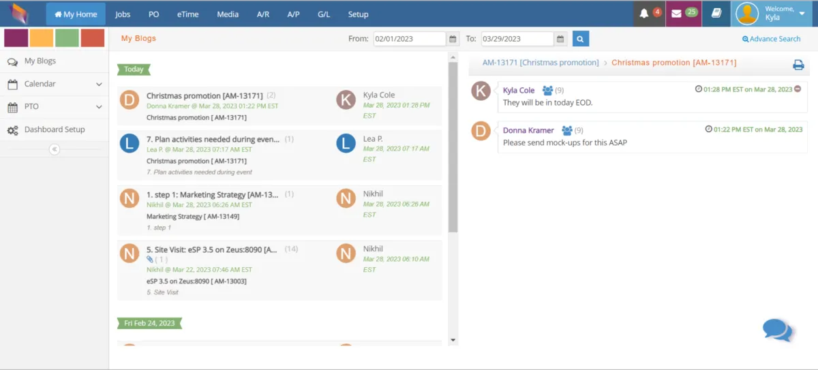Open the paperclip attachment on Site Visit blog
The image size is (818, 370).
click(x=150, y=259)
